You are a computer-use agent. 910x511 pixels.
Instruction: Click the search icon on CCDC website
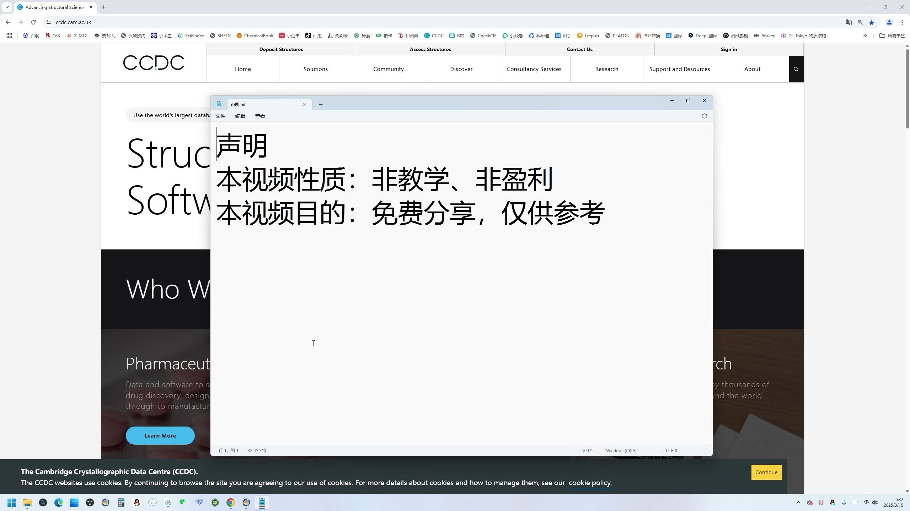(796, 69)
